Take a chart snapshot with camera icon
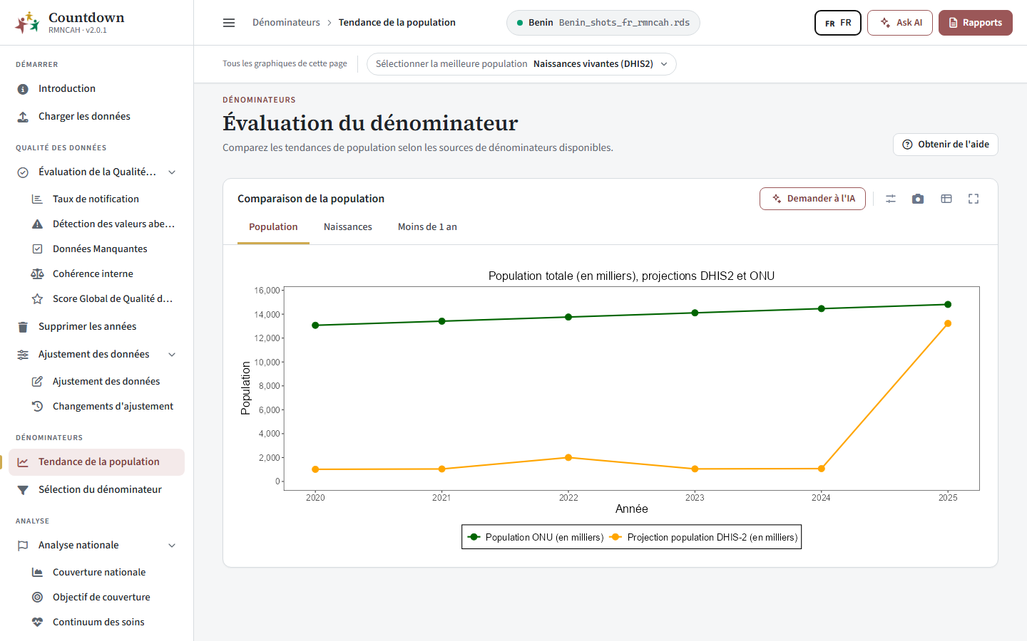This screenshot has width=1027, height=641. 918,199
